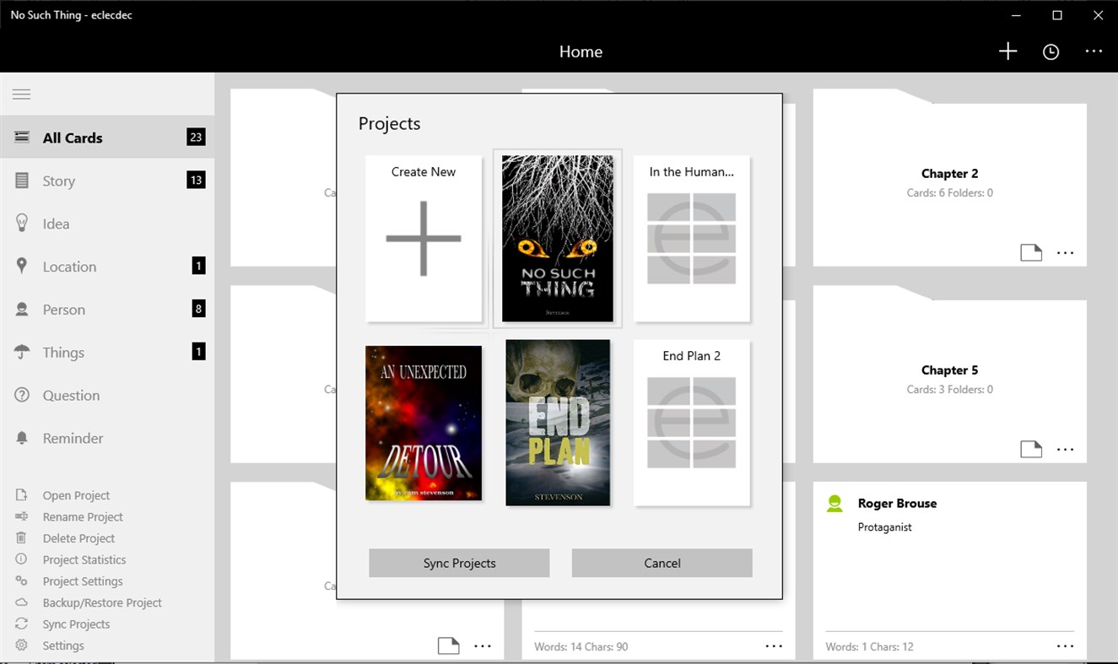This screenshot has height=664, width=1118.
Task: Click Project Statistics in the sidebar
Action: pos(84,559)
